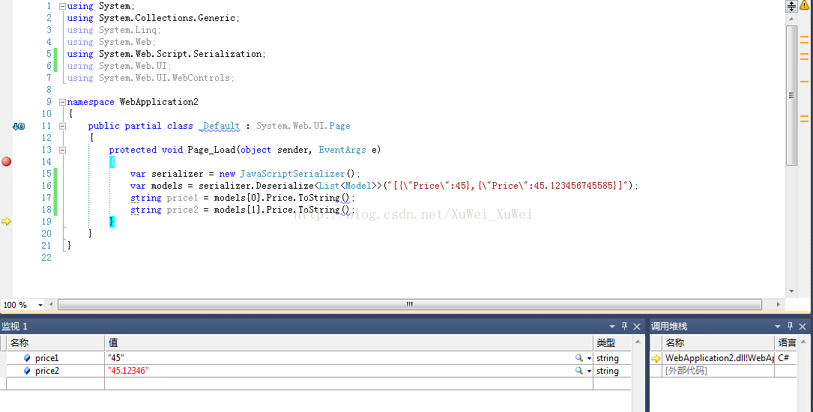Open the visualizer dropdown arrow for price1

[589, 358]
